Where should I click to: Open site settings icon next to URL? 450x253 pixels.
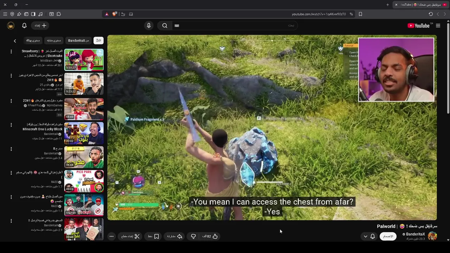(351, 14)
